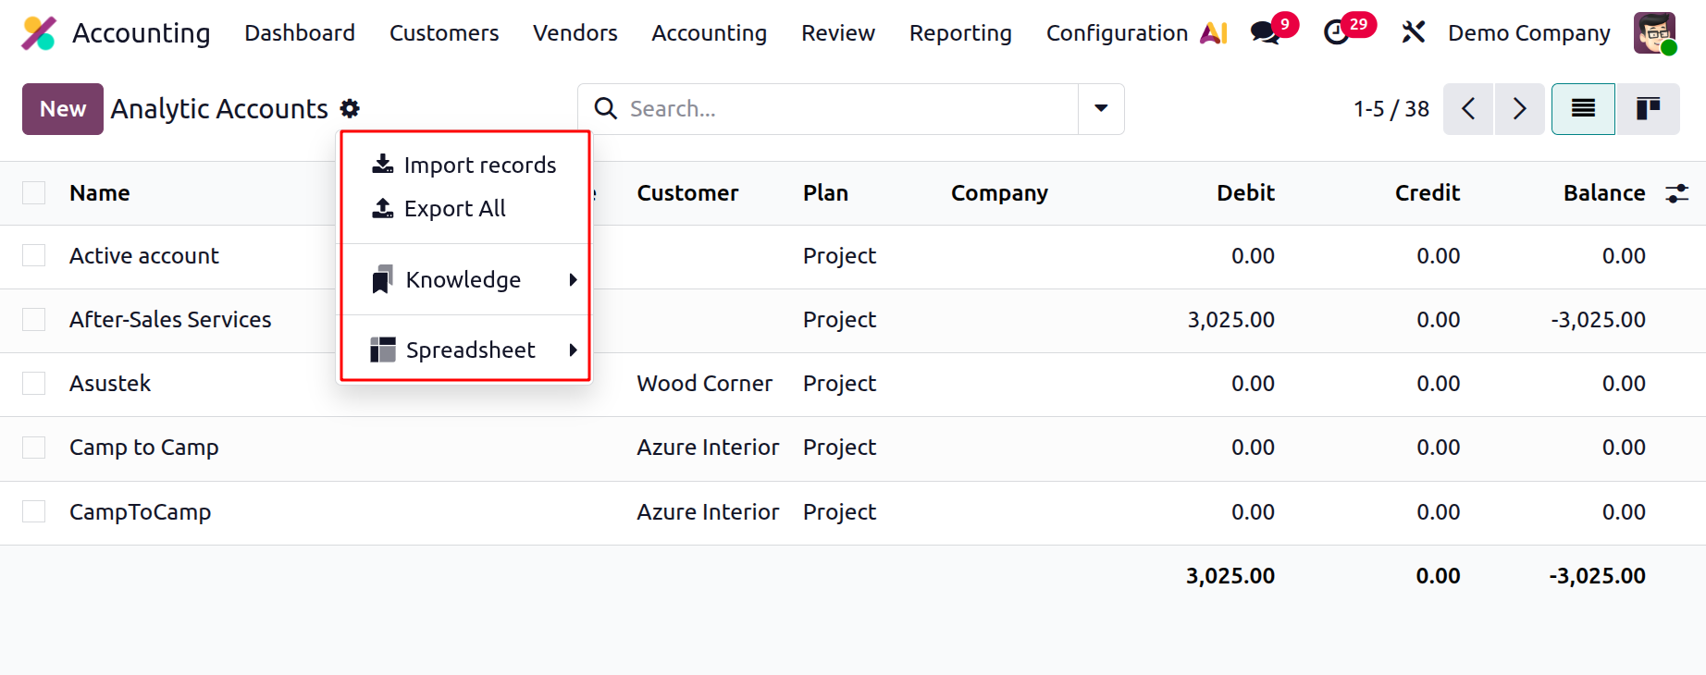Switch to the list view

pyautogui.click(x=1583, y=109)
